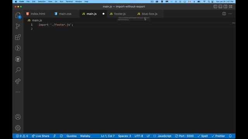Click the Bluetooth menu bar icon
The height and width of the screenshot is (139, 248).
click(194, 2)
